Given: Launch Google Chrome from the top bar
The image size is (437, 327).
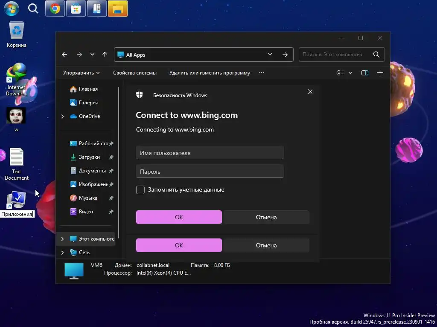Looking at the screenshot, I should 55,9.
